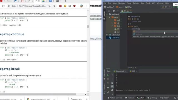Open the Python Console tool window
Viewport: 178px width, 100px height.
[115, 98]
